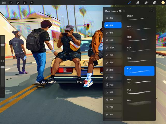Choose the third brush stroke preview
Screen dimensions: 166x124
pos(140,39)
